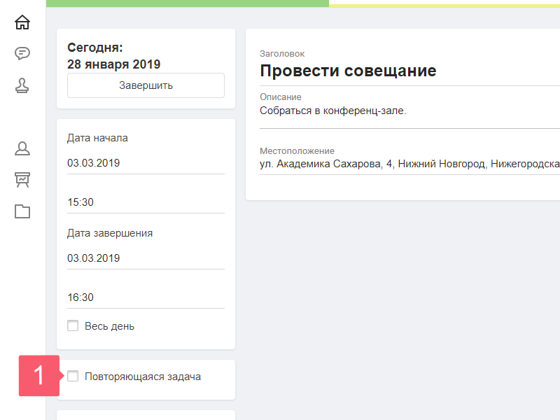Tick the Весь день checkbox

(73, 325)
